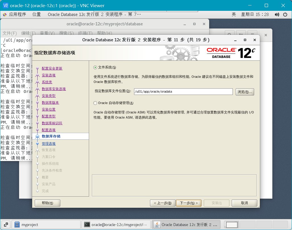Click the show-desktop icon in bottom panel
Image resolution: width=292 pixels, height=230 pixels.
(x=6, y=225)
